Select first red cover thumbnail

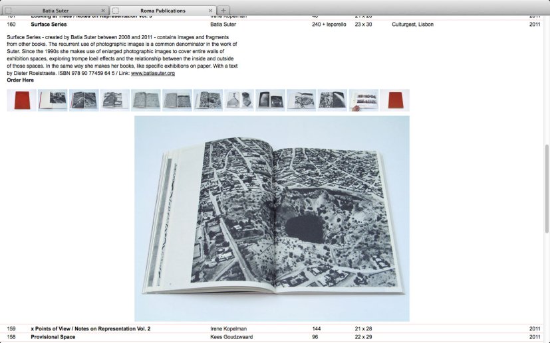click(x=22, y=100)
